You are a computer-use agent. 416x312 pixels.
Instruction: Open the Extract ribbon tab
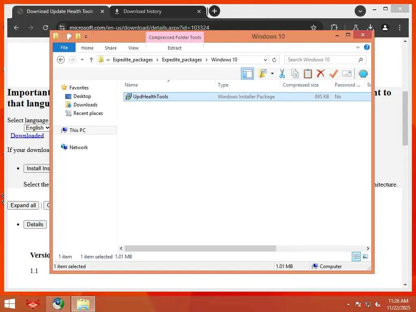(175, 48)
